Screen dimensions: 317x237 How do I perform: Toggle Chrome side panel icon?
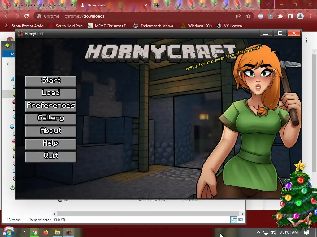pos(290,16)
